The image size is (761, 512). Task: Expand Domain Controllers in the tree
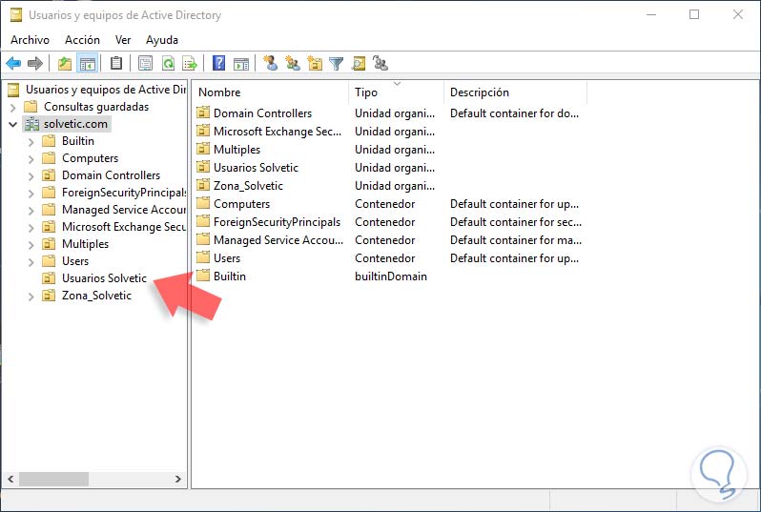click(x=31, y=175)
